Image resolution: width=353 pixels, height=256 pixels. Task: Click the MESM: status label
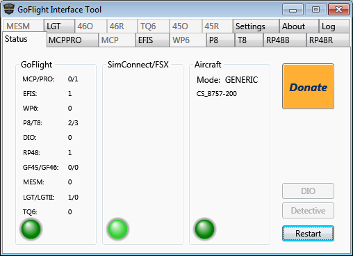pos(33,182)
